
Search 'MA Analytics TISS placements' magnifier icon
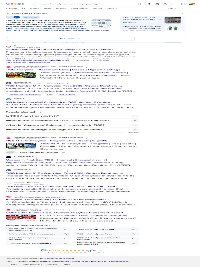pos(65,234)
